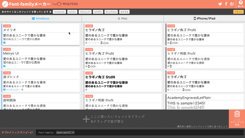Select the ヒラギノ角ゴ StdN font card
Screen dimensions: 245x138
122,81
